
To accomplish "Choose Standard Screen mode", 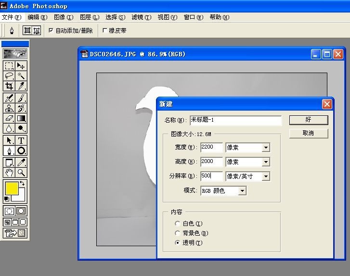I will click(7, 222).
